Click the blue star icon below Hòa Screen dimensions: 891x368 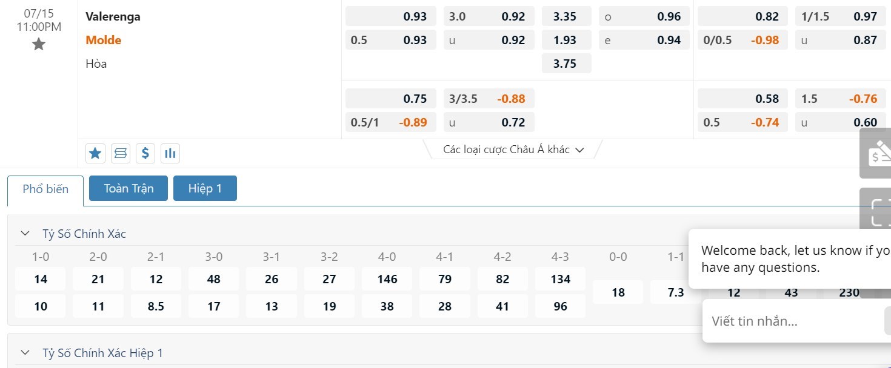95,154
